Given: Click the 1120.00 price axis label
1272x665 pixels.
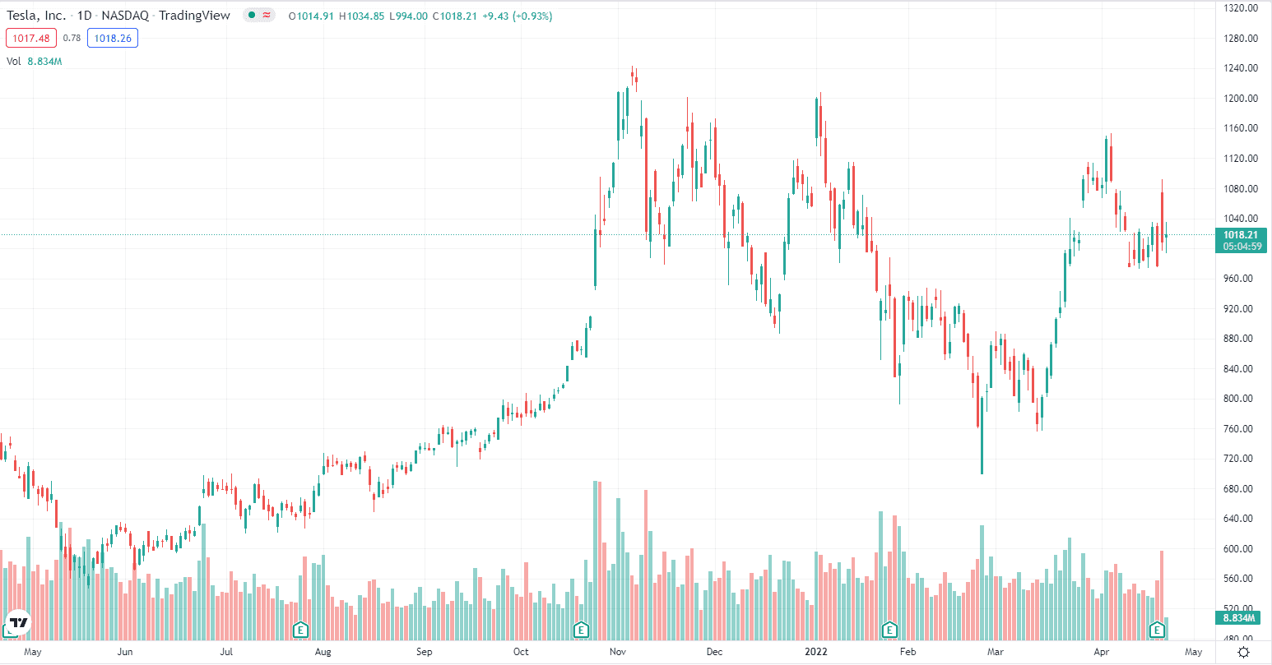Looking at the screenshot, I should pyautogui.click(x=1242, y=159).
